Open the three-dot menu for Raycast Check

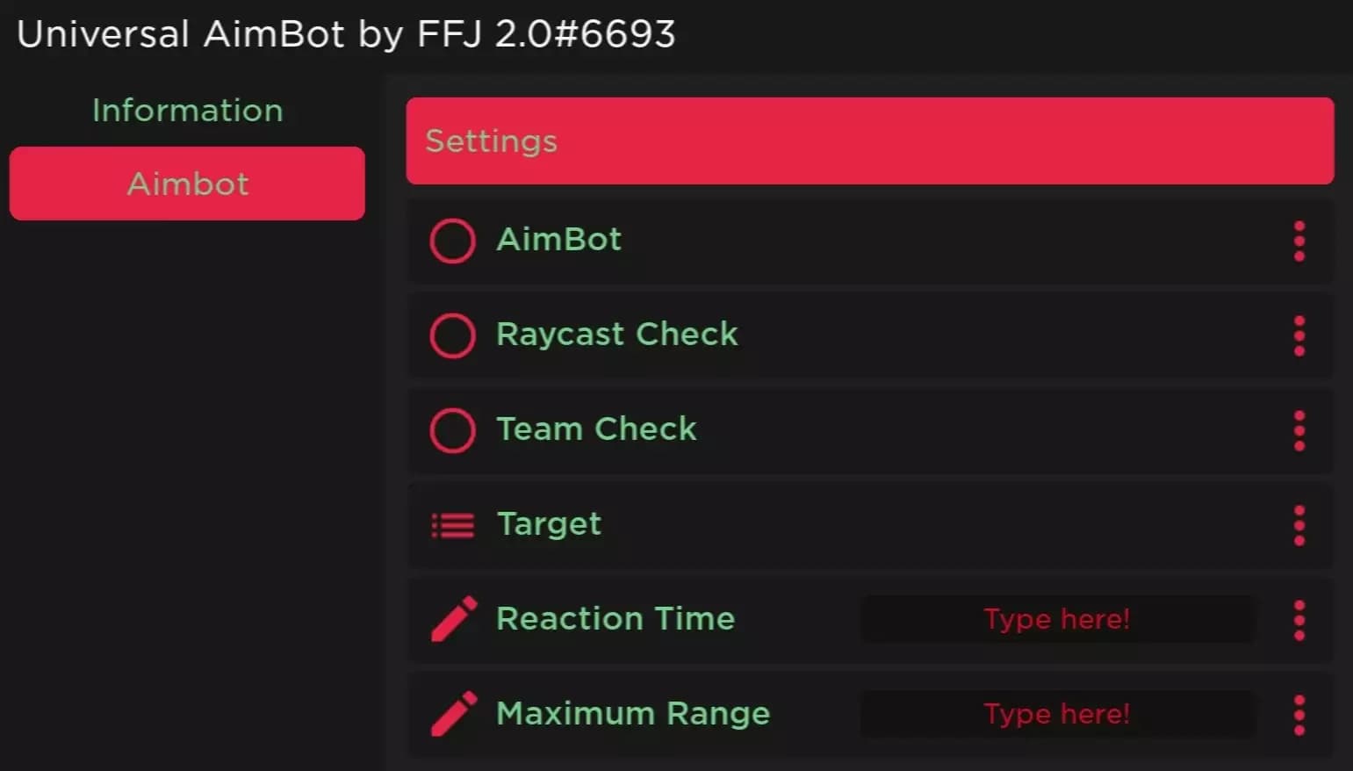click(1299, 335)
